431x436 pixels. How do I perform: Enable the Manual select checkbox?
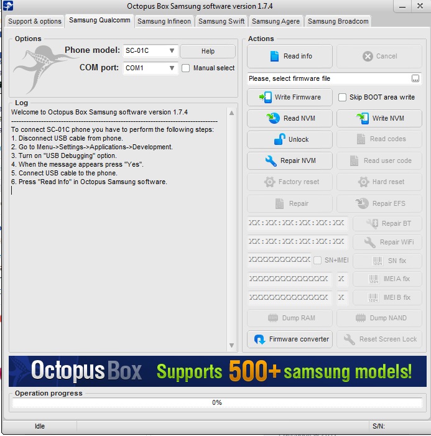click(185, 68)
